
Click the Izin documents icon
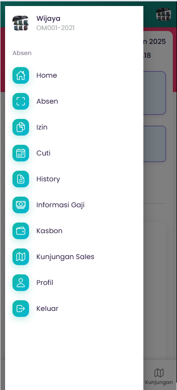21,127
